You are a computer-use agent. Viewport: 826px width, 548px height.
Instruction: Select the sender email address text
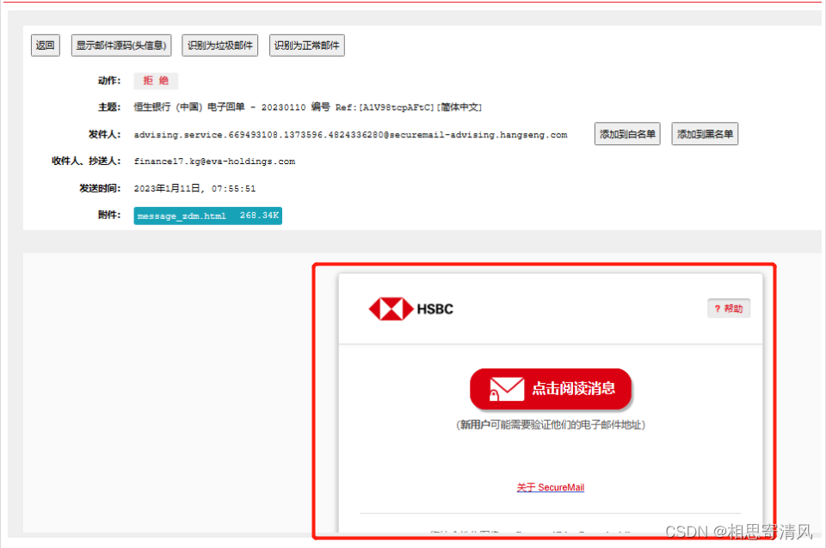pyautogui.click(x=350, y=135)
